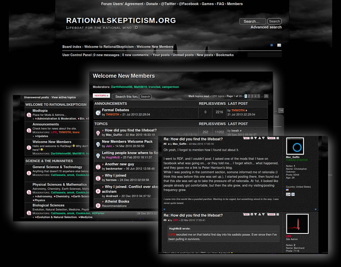Open Advanced search

(x=266, y=27)
